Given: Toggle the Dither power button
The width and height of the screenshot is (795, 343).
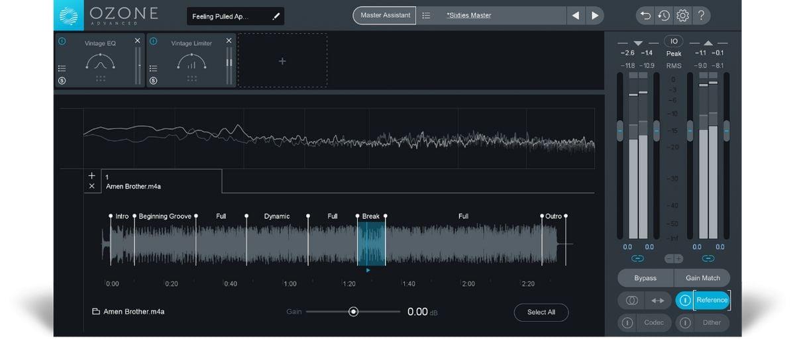Looking at the screenshot, I should (684, 322).
